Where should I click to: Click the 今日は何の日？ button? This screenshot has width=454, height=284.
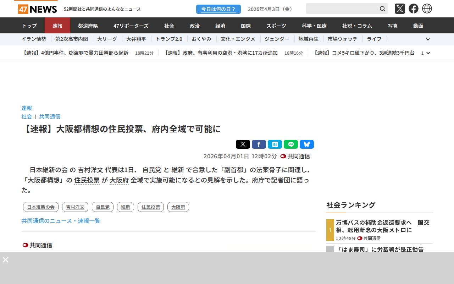coord(218,9)
